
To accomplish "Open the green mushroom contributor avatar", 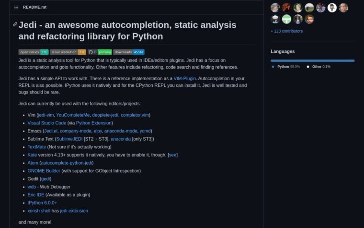I will (286, 19).
